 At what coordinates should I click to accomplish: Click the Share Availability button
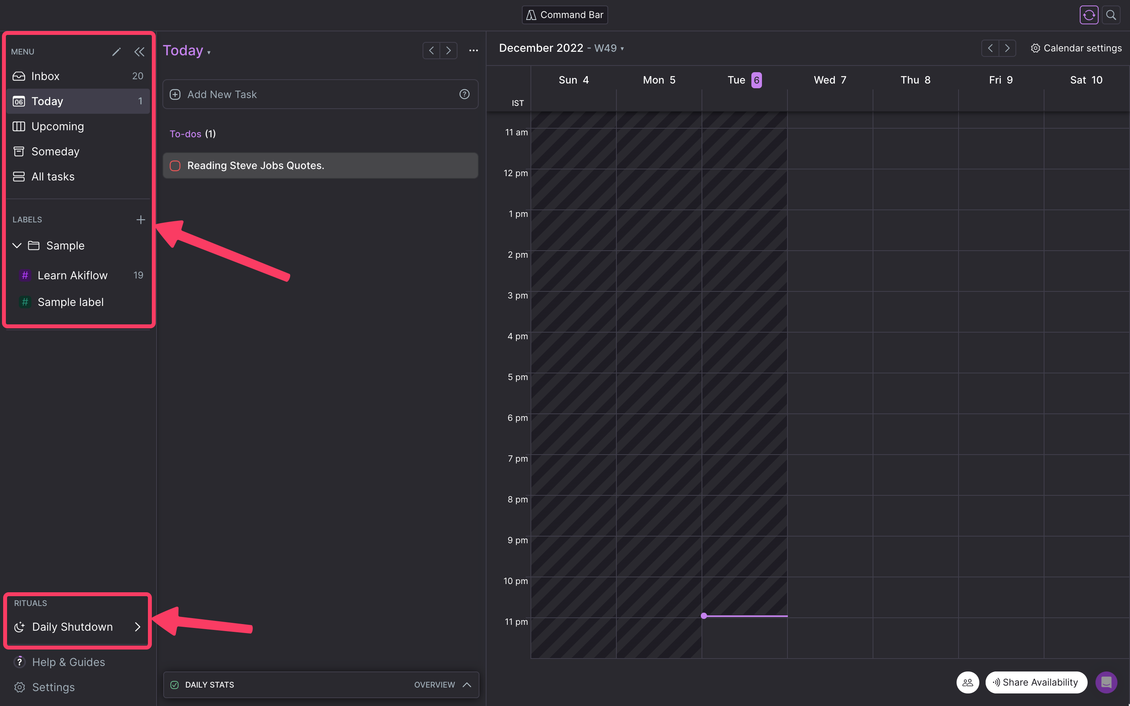pos(1036,682)
